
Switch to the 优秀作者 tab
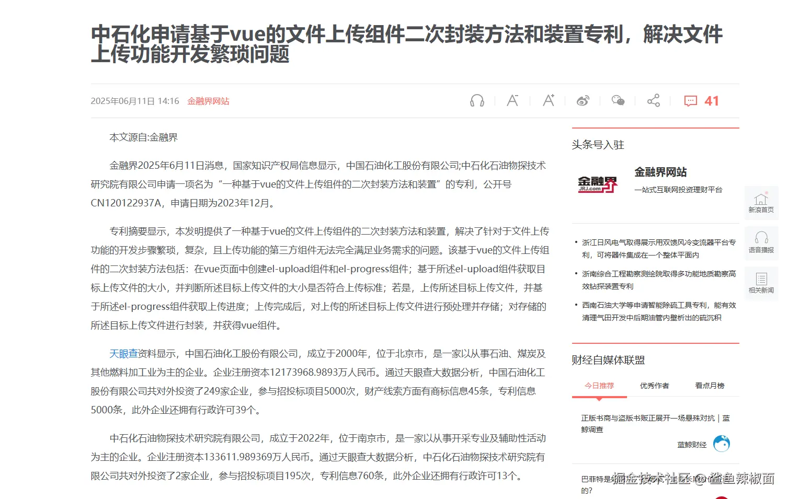point(654,385)
